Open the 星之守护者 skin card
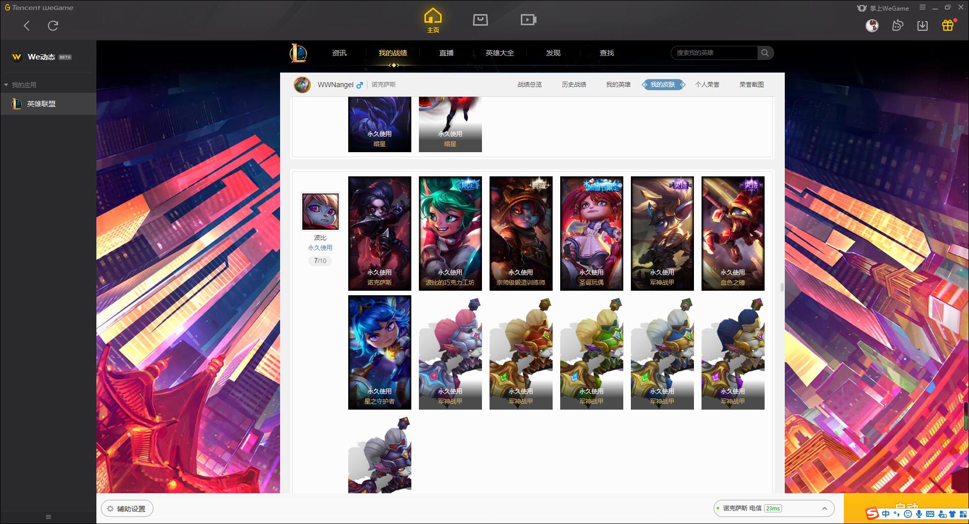Screen dimensions: 969x524 coord(380,352)
